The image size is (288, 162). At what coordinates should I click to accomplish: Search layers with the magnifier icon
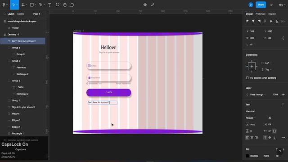pyautogui.click(x=4, y=14)
